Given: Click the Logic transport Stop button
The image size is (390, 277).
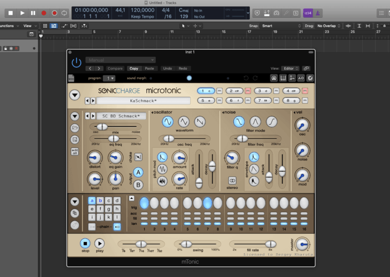Looking at the screenshot, I should 11,13.
